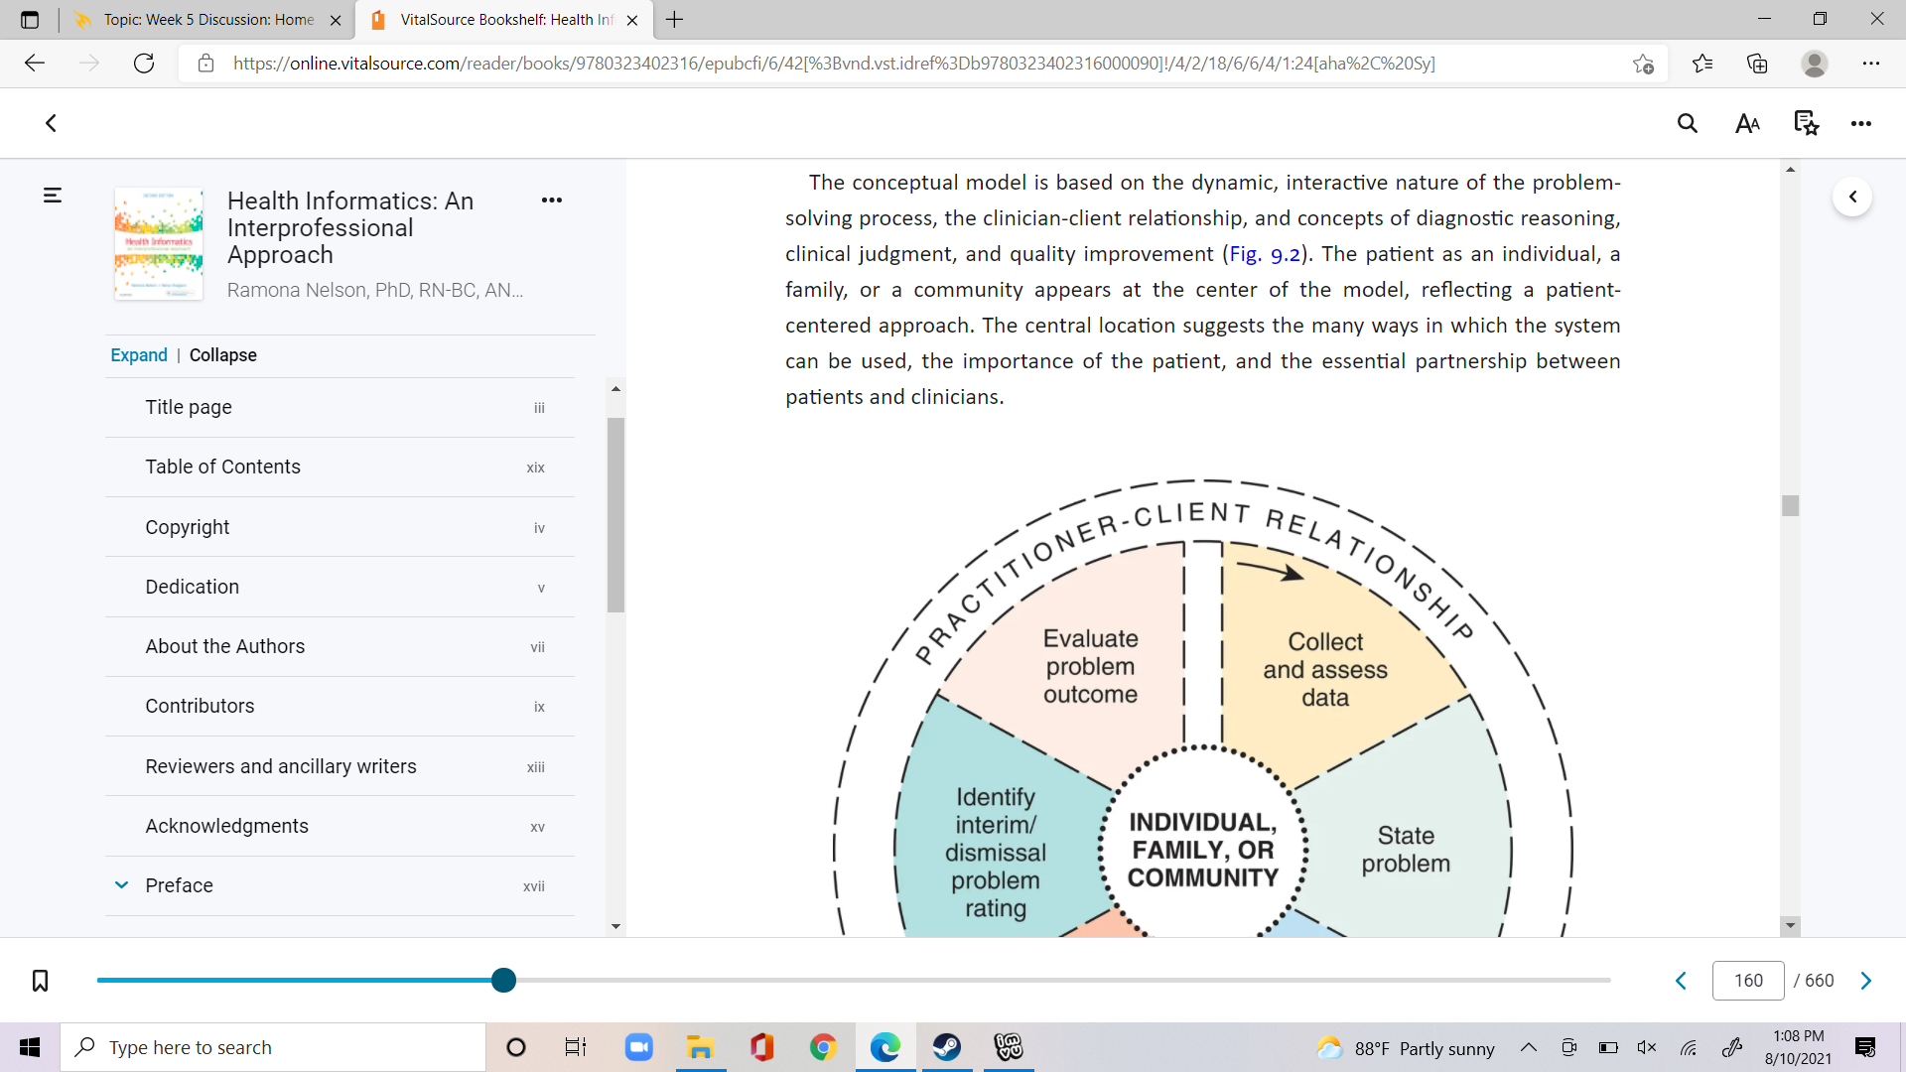Image resolution: width=1906 pixels, height=1072 pixels.
Task: Click the reader back arrow icon
Action: pos(52,123)
